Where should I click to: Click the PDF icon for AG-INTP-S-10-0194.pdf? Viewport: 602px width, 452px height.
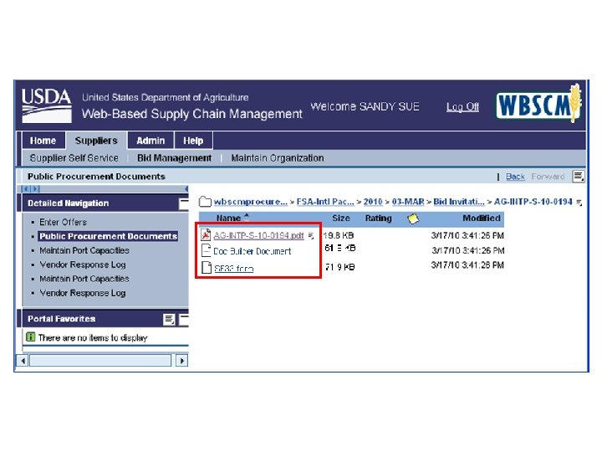[207, 235]
